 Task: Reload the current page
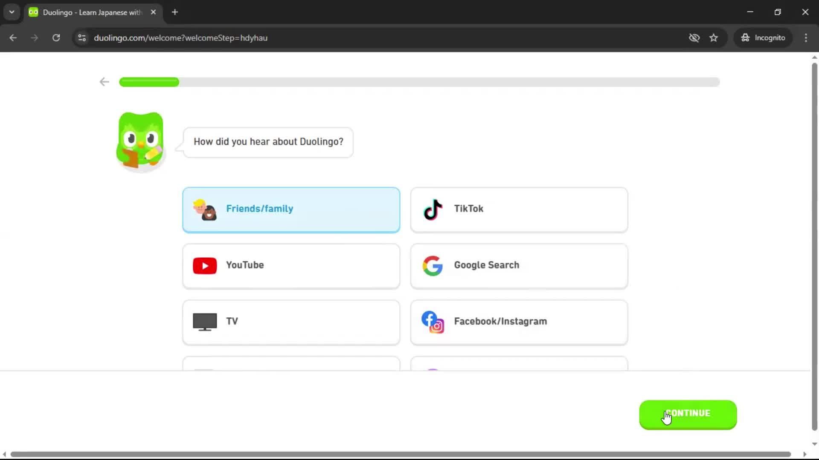pyautogui.click(x=56, y=37)
